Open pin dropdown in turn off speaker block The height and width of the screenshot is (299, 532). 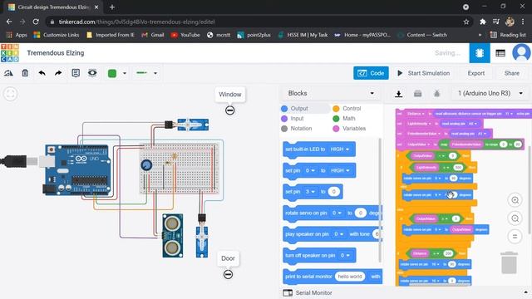point(345,255)
